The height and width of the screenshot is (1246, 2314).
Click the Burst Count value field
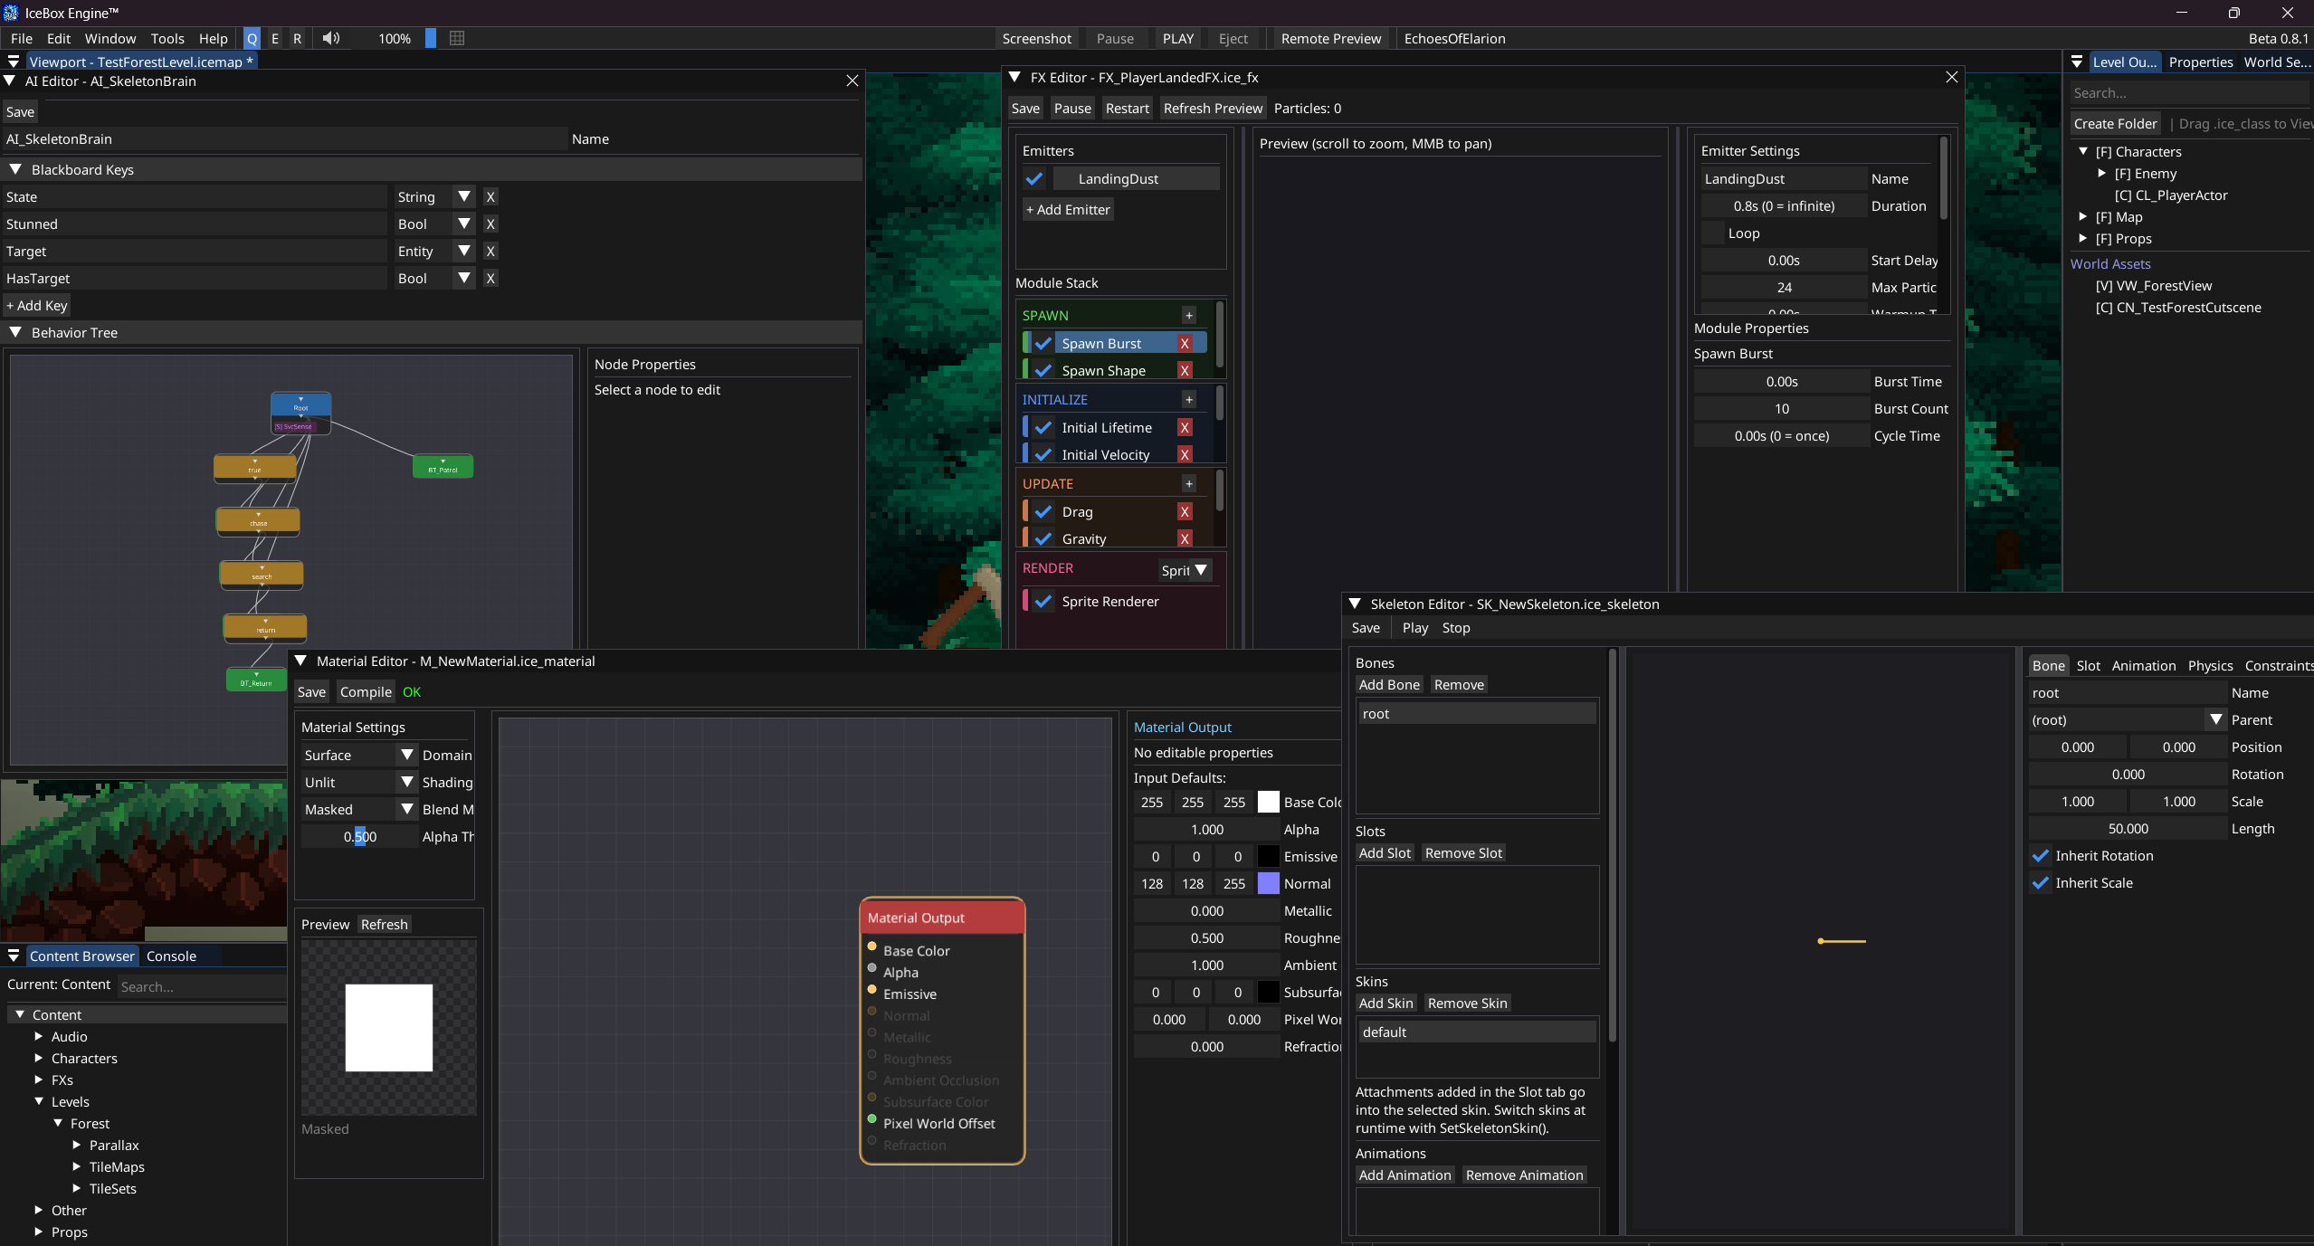[x=1781, y=409]
